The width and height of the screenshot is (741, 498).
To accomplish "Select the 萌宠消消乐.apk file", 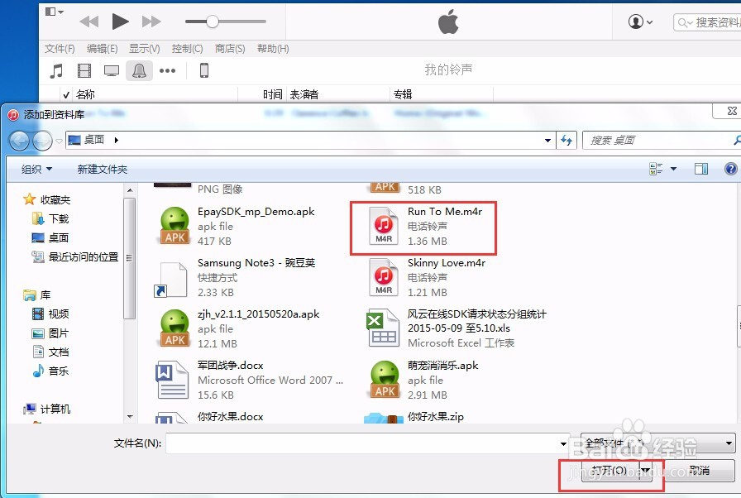I will click(x=423, y=380).
